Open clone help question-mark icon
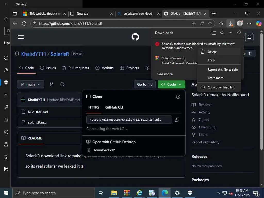This screenshot has height=198, width=264. coord(178,97)
